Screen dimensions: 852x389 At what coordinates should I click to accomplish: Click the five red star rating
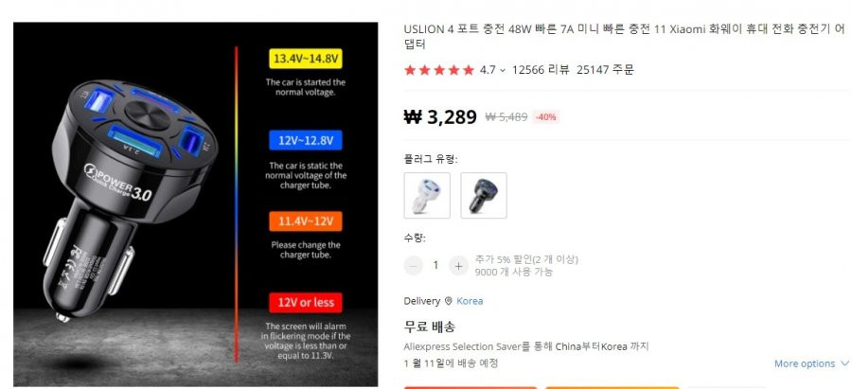(x=439, y=70)
